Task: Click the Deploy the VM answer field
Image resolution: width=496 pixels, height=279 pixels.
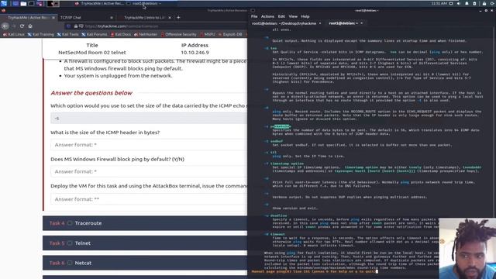Action: [x=149, y=199]
